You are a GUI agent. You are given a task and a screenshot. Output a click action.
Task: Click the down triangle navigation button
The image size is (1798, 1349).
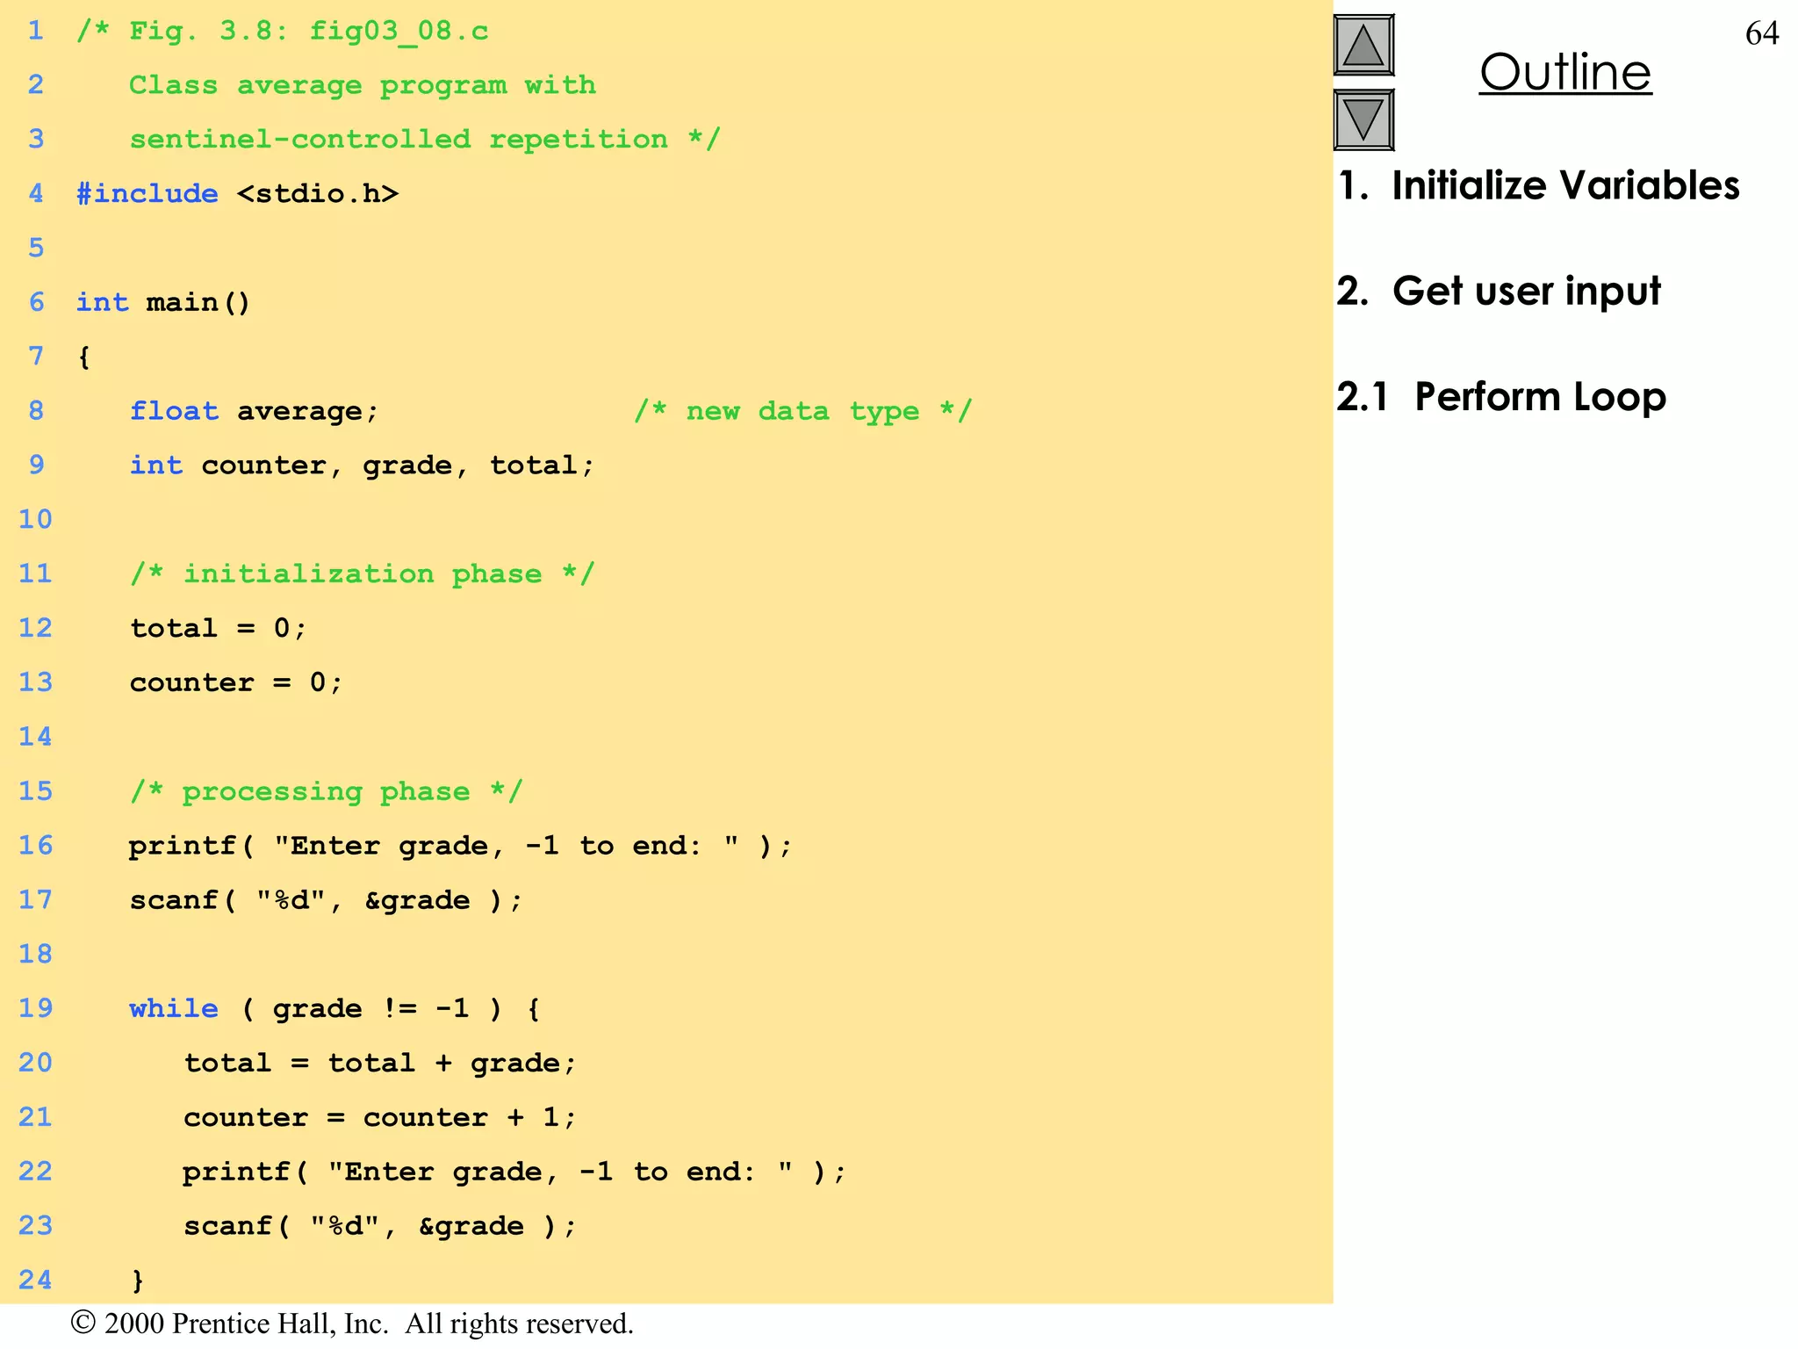[1363, 119]
